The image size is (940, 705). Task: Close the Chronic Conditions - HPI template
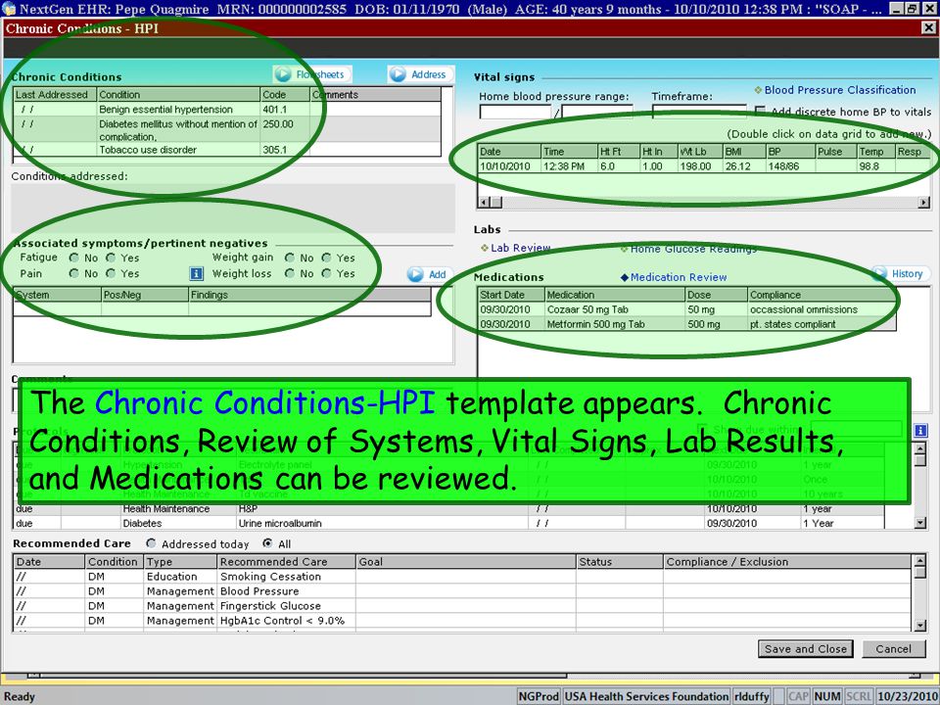[928, 28]
